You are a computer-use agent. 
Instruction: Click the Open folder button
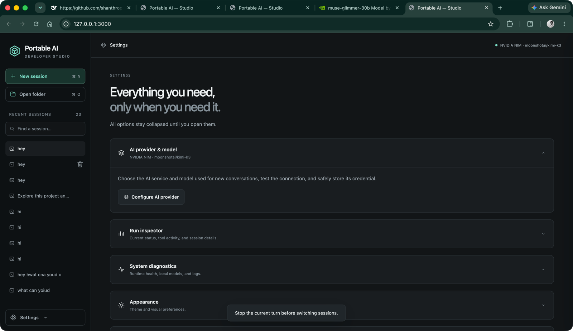click(45, 94)
